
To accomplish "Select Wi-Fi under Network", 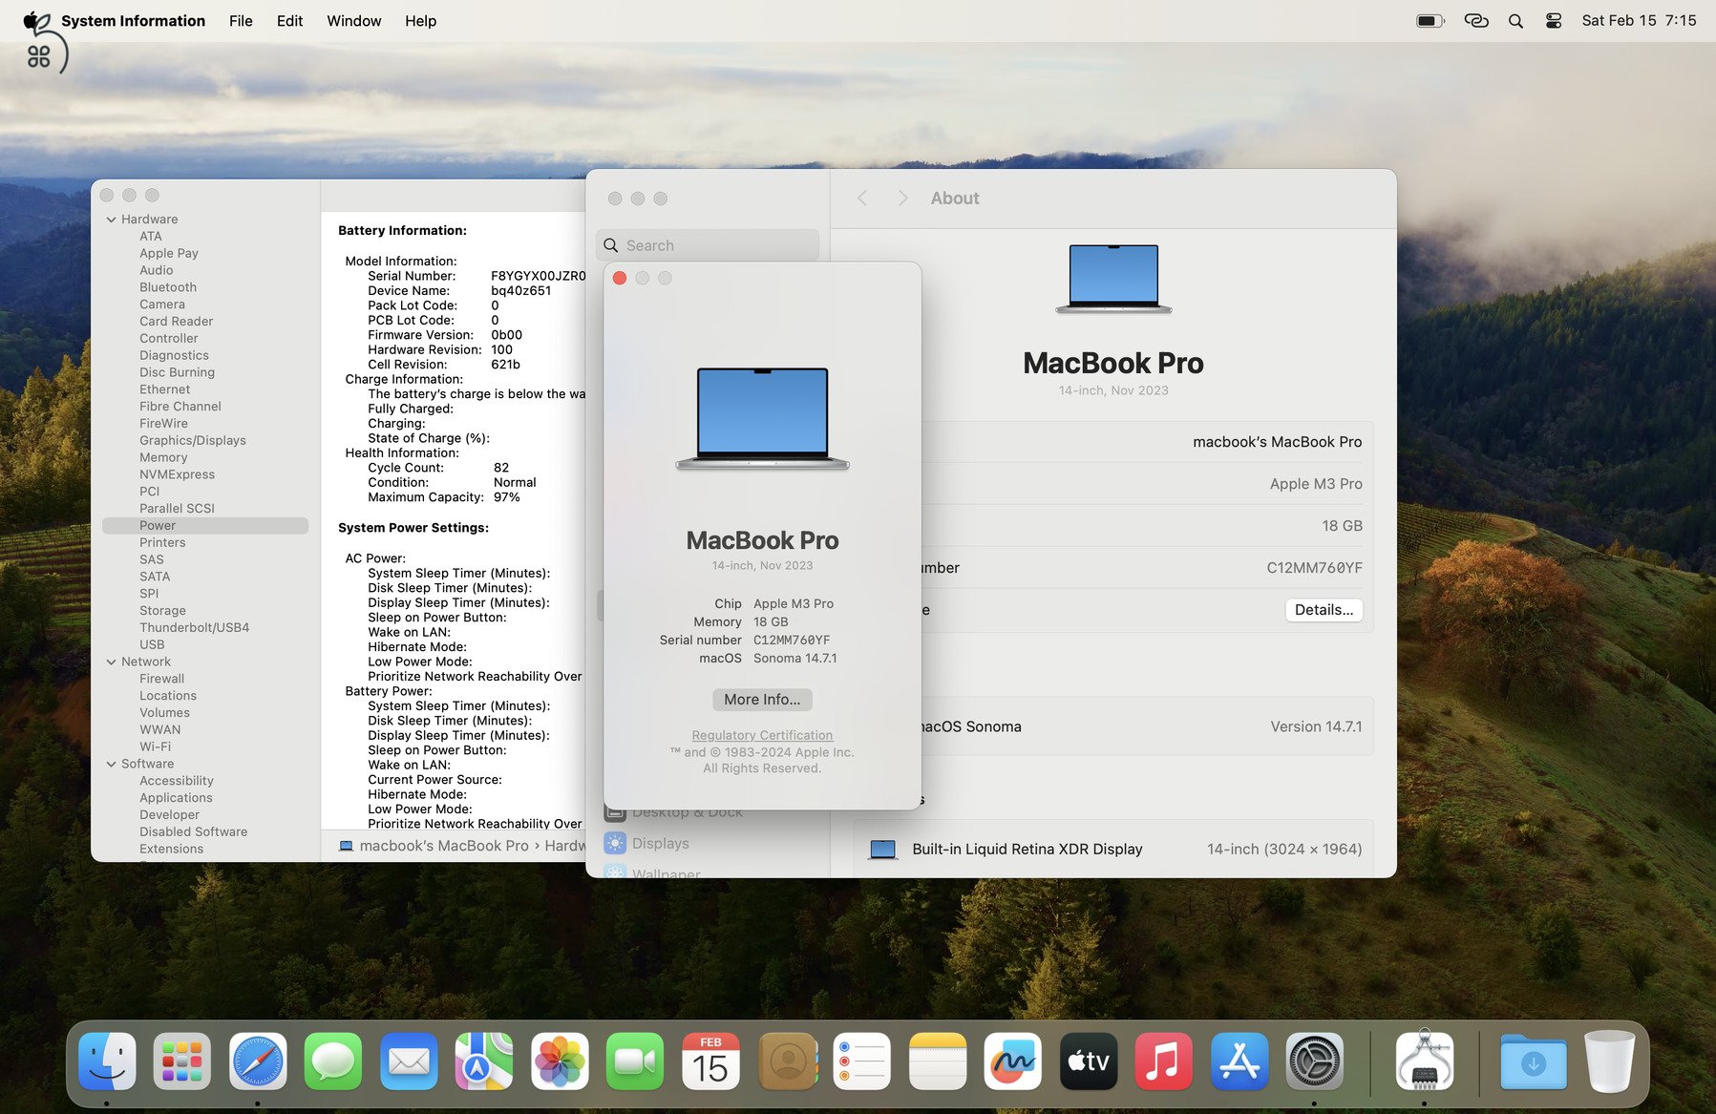I will 156,746.
